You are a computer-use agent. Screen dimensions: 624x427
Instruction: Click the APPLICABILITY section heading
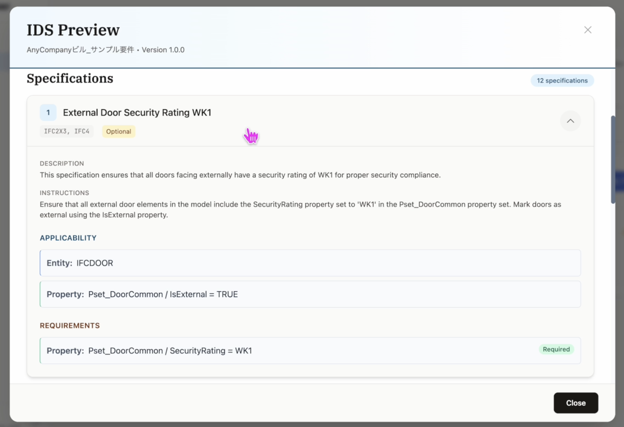[x=68, y=238]
